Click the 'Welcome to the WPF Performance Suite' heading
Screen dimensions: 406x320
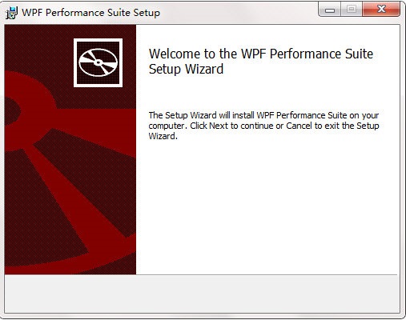pos(261,54)
